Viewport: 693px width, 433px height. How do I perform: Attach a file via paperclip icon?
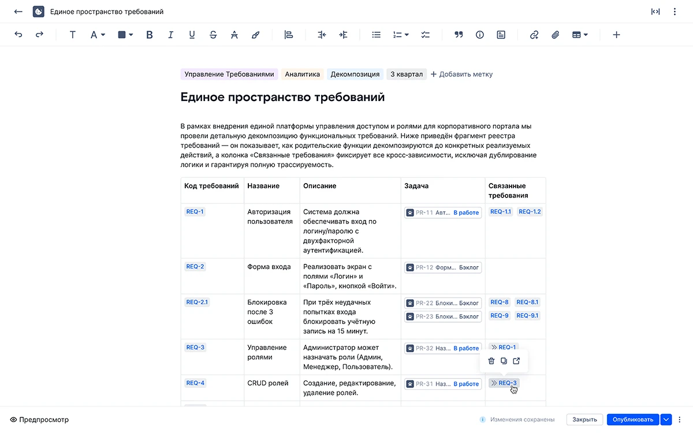click(556, 35)
